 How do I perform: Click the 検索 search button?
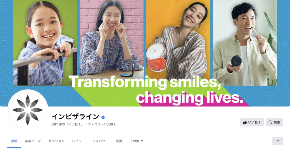(274, 122)
